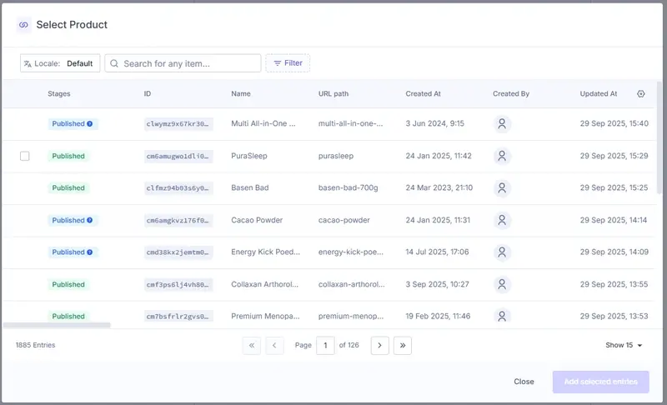Click the creator avatar in Basen Bad row
Image resolution: width=667 pixels, height=405 pixels.
pos(502,187)
